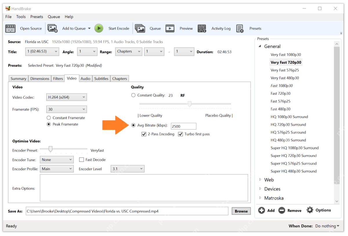Screen dimensions: 348x236
Task: Click the Start Encode label
Action: pyautogui.click(x=119, y=28)
